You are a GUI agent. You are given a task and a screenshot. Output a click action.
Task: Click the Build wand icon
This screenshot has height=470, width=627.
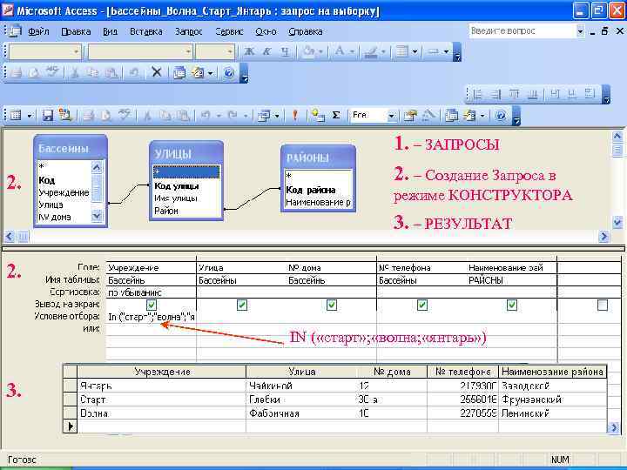tap(428, 116)
